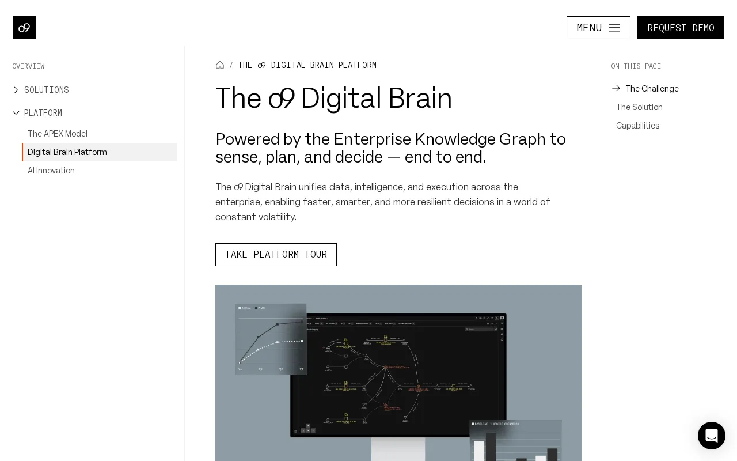Image resolution: width=737 pixels, height=461 pixels.
Task: Click the arrow icon beside The Challenge
Action: click(x=616, y=89)
